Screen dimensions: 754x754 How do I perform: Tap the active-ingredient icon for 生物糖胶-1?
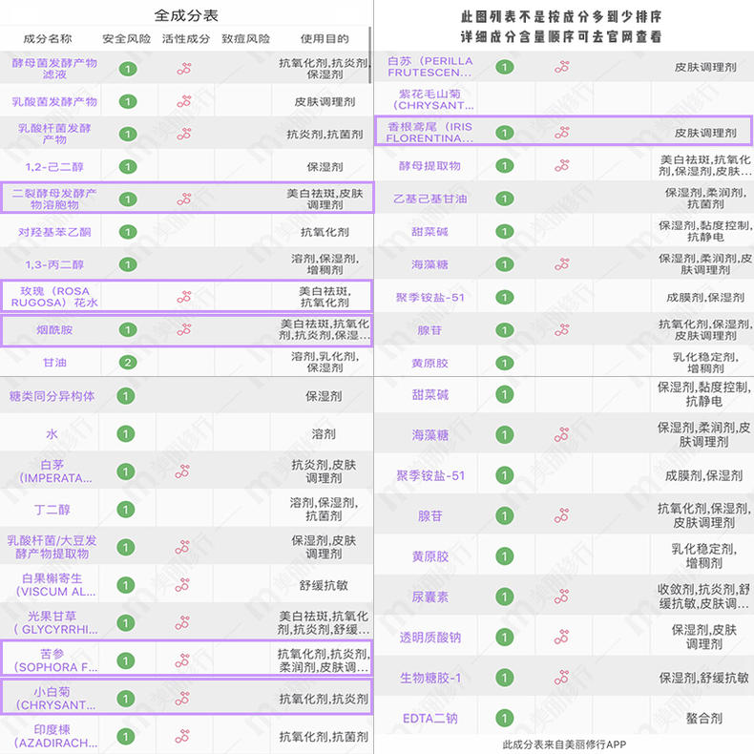pyautogui.click(x=561, y=678)
